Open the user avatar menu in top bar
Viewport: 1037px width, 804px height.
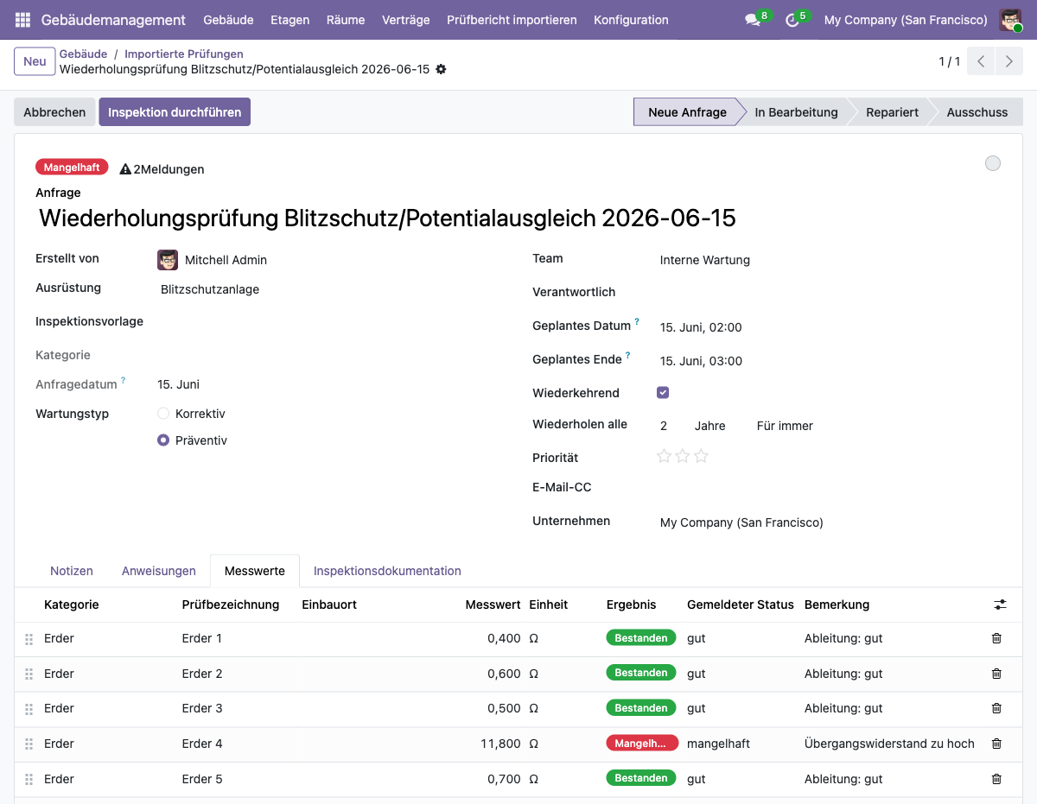coord(1010,20)
